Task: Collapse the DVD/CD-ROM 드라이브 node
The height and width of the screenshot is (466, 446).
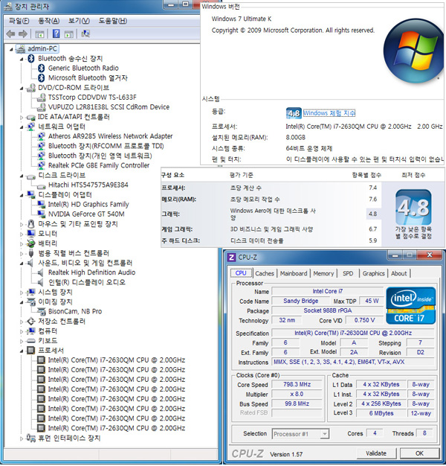Action: (x=22, y=89)
